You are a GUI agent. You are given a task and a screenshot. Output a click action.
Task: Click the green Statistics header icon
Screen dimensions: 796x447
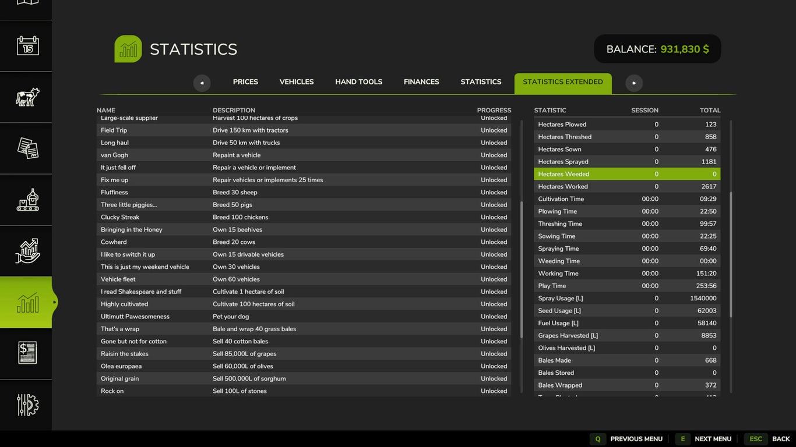coord(128,49)
